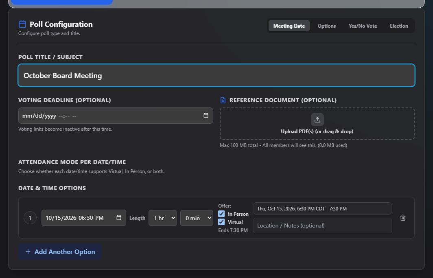433x278 pixels.
Task: Delete date option 1 with trash icon
Action: pyautogui.click(x=403, y=217)
